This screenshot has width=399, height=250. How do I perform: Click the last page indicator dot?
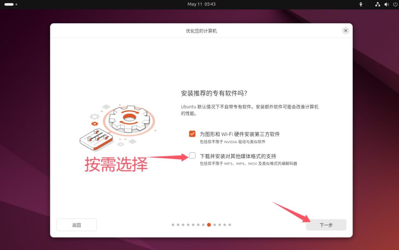(x=230, y=225)
